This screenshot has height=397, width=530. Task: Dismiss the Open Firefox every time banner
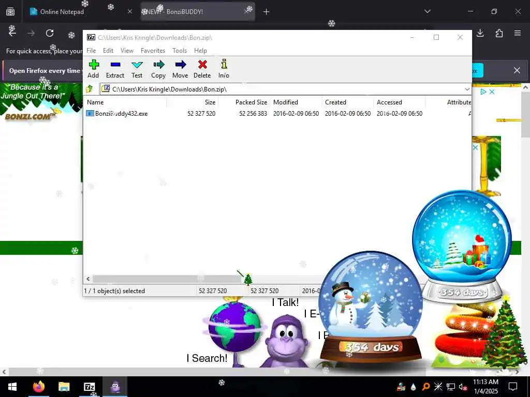point(517,70)
